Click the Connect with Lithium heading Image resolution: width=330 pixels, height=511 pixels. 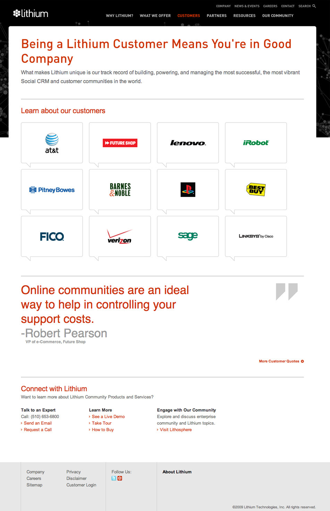pyautogui.click(x=54, y=389)
